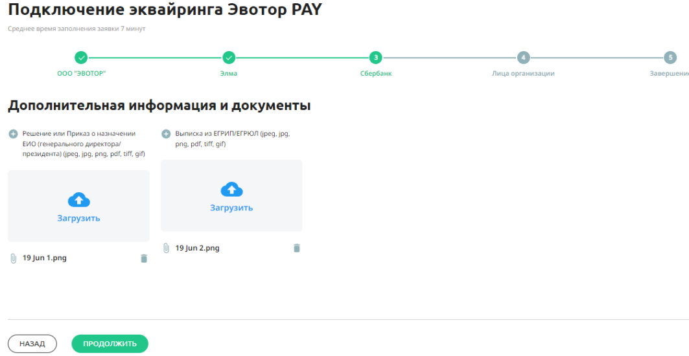
Task: Open step 5, Завершение
Action: (670, 58)
